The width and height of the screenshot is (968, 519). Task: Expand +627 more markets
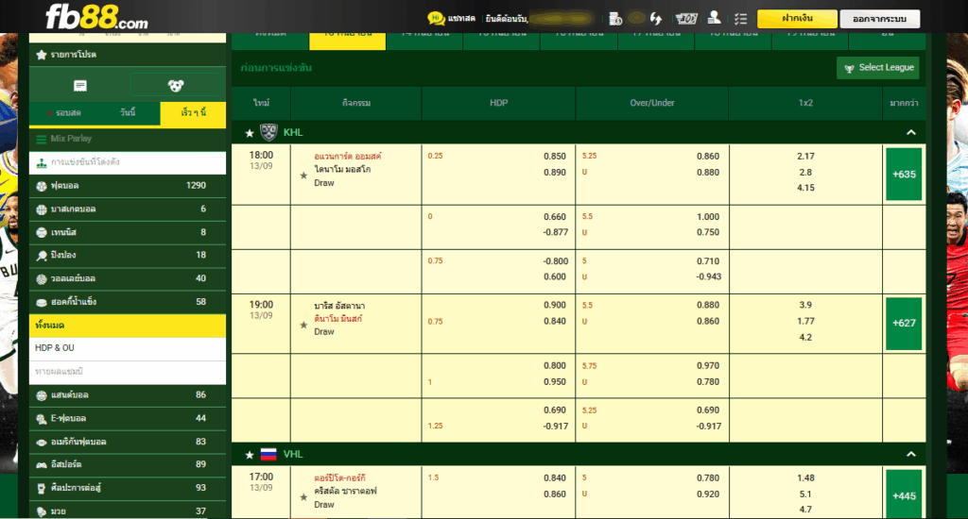904,323
